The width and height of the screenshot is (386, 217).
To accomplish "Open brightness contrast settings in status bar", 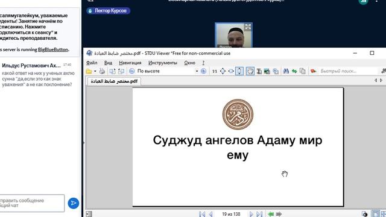I will [x=365, y=214].
